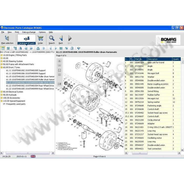
Task: Click the Search magnifier icon
Action: (x=52, y=38)
